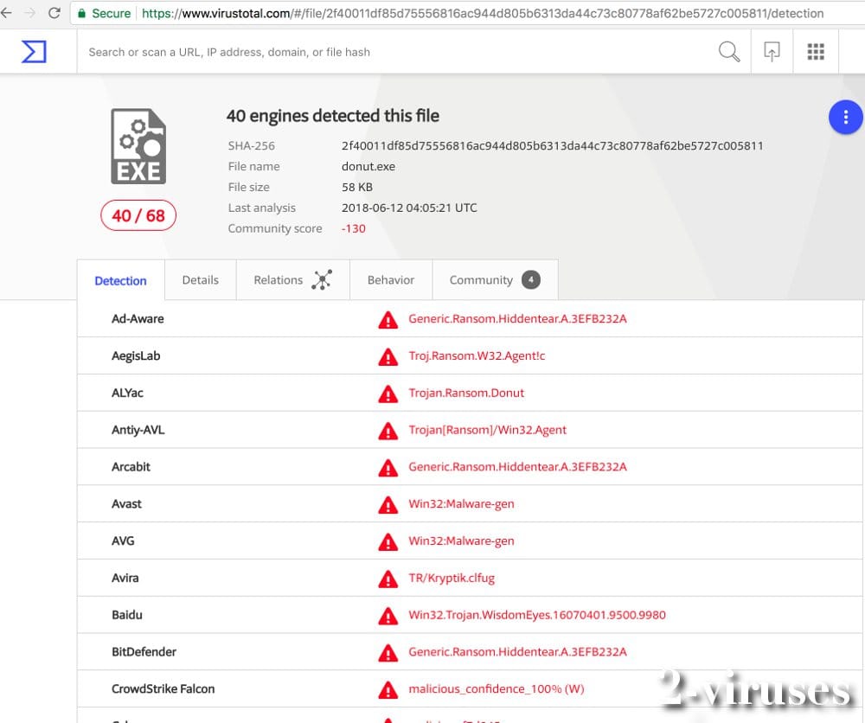Click the malicious_confidence_100% (W) result

pos(496,688)
